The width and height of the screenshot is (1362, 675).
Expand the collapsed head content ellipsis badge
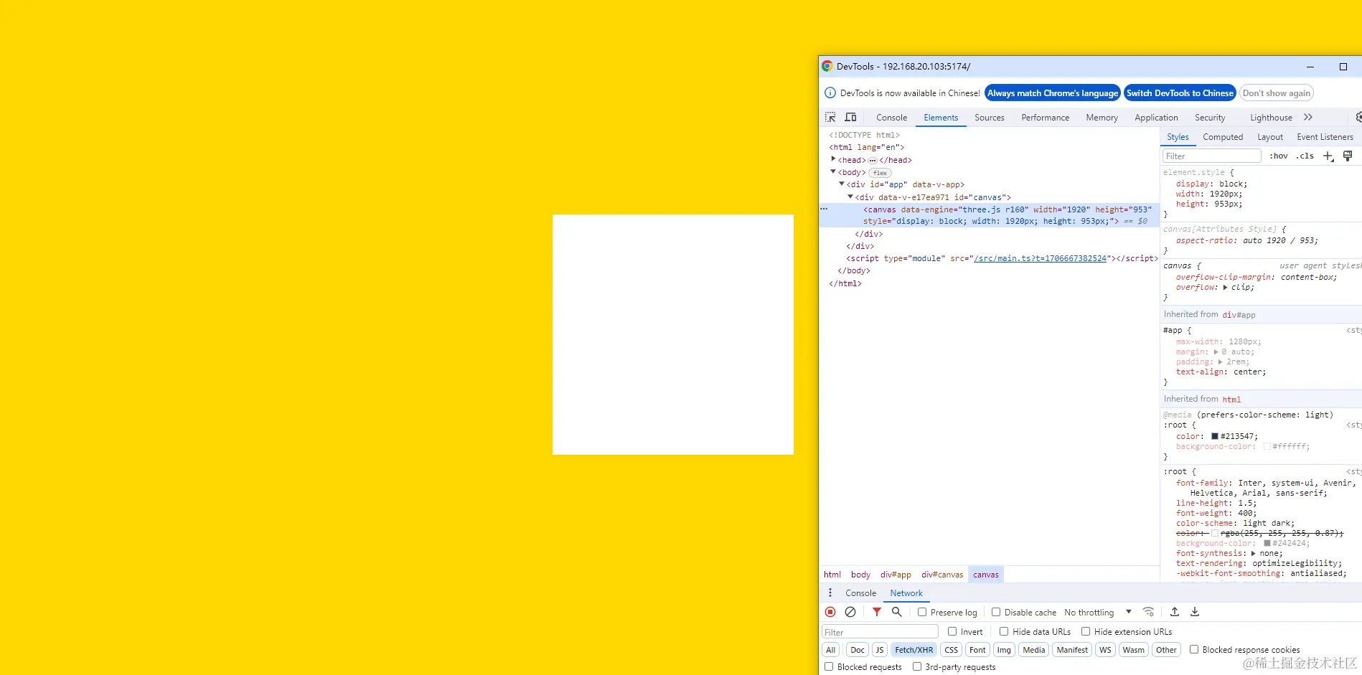tap(873, 160)
